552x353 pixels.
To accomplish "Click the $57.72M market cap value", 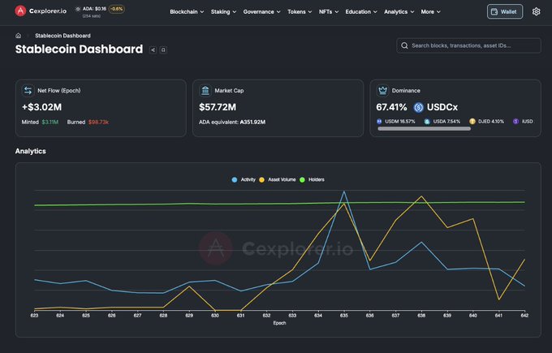I will [218, 107].
